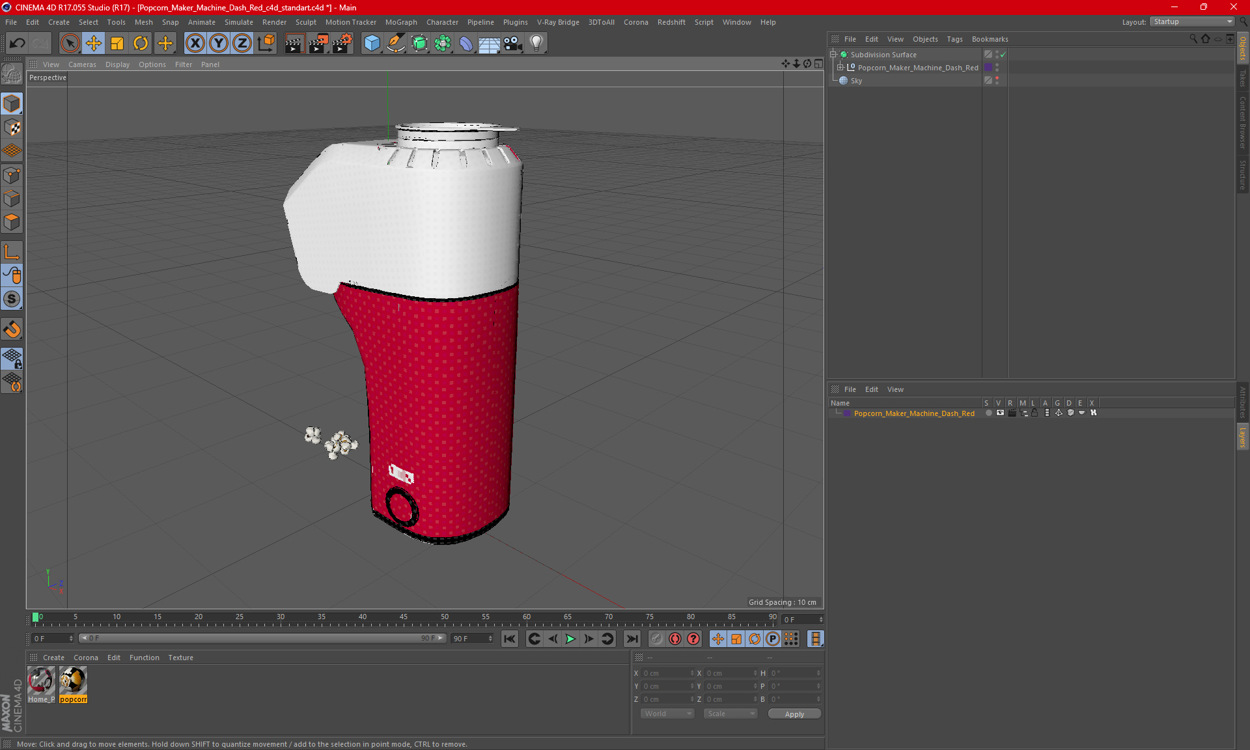The height and width of the screenshot is (750, 1250).
Task: Toggle Subdivision Surface enable checkmark
Action: coord(1003,55)
